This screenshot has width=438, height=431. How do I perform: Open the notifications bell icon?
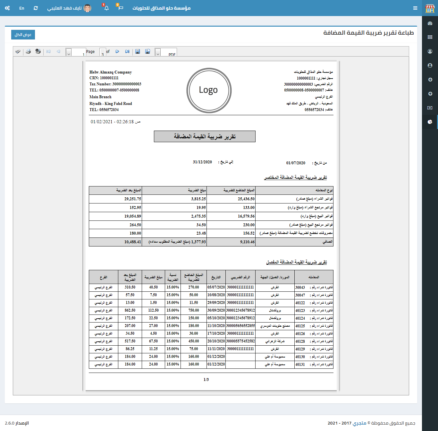click(x=106, y=8)
